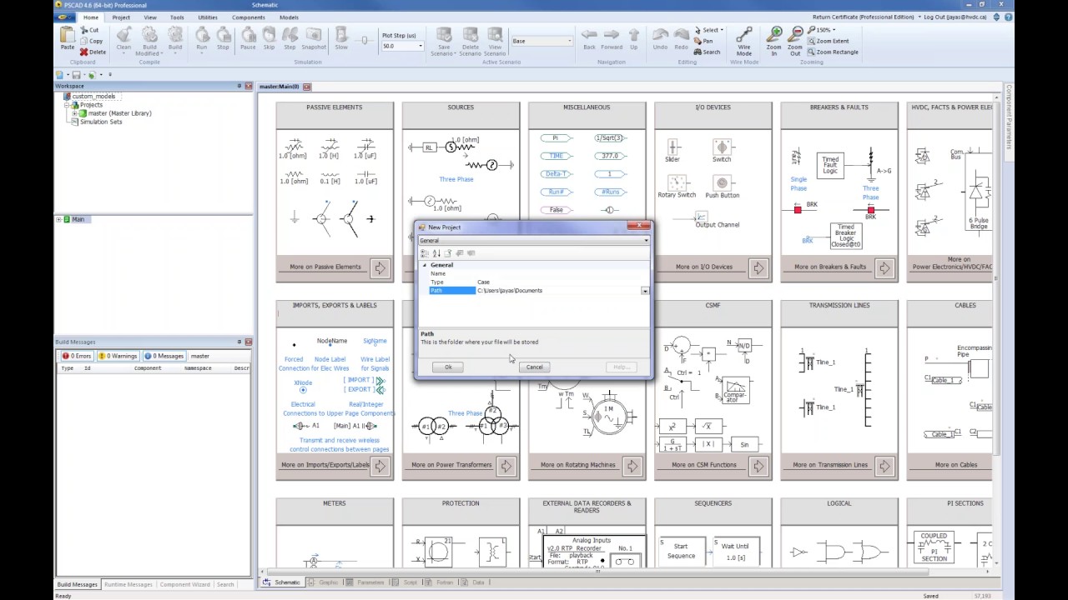Click categorized view icon in New Project dialog
The height and width of the screenshot is (600, 1068).
[x=425, y=253]
